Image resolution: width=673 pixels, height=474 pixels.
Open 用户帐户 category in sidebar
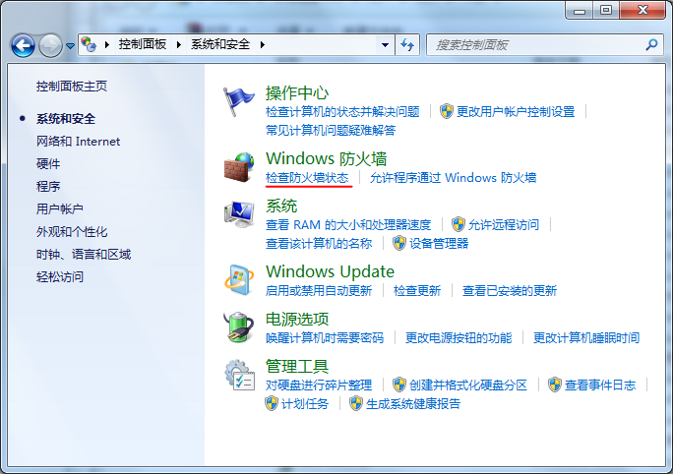(60, 209)
